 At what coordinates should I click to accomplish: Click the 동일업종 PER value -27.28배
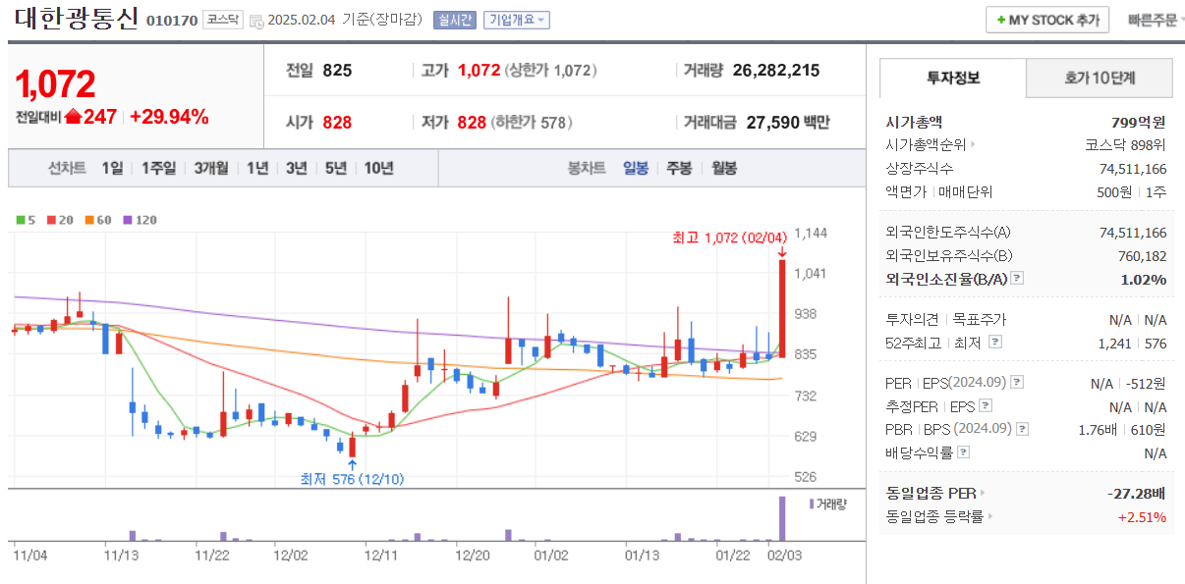pyautogui.click(x=1136, y=493)
